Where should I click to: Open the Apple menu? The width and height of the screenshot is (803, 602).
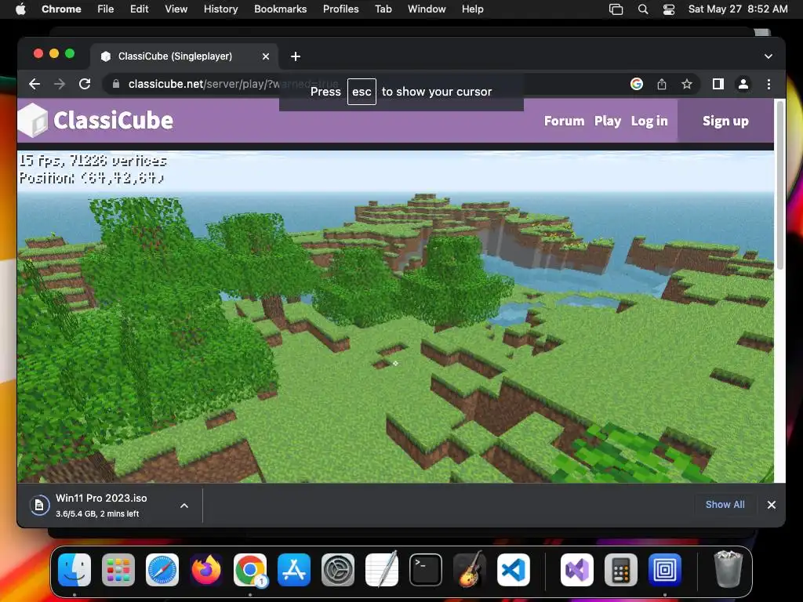pyautogui.click(x=20, y=9)
